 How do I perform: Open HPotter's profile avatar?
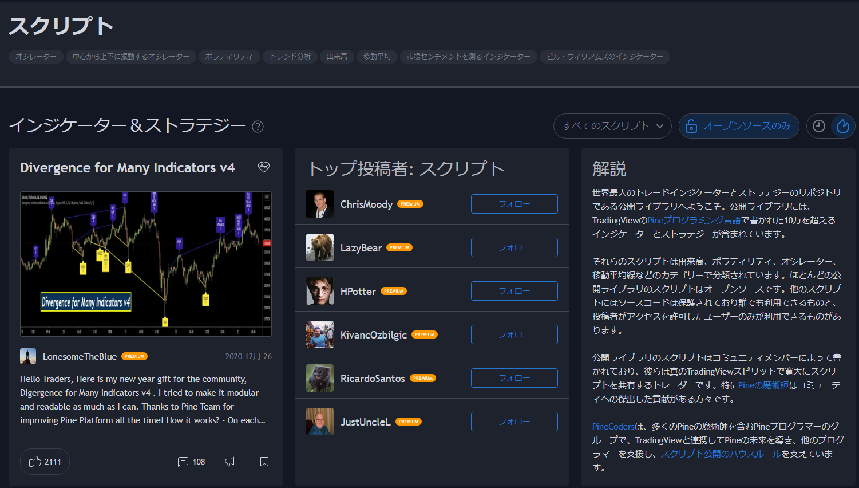319,291
